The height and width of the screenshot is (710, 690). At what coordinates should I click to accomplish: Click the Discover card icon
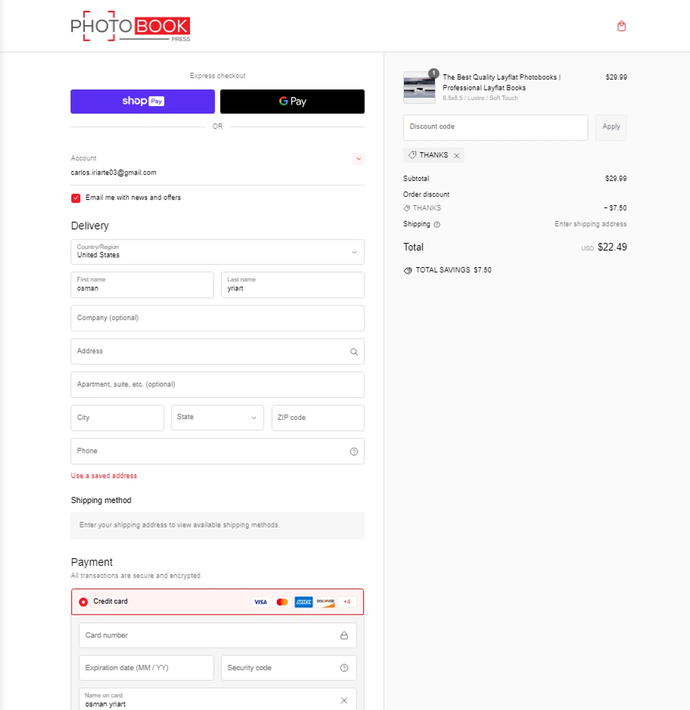click(x=326, y=602)
